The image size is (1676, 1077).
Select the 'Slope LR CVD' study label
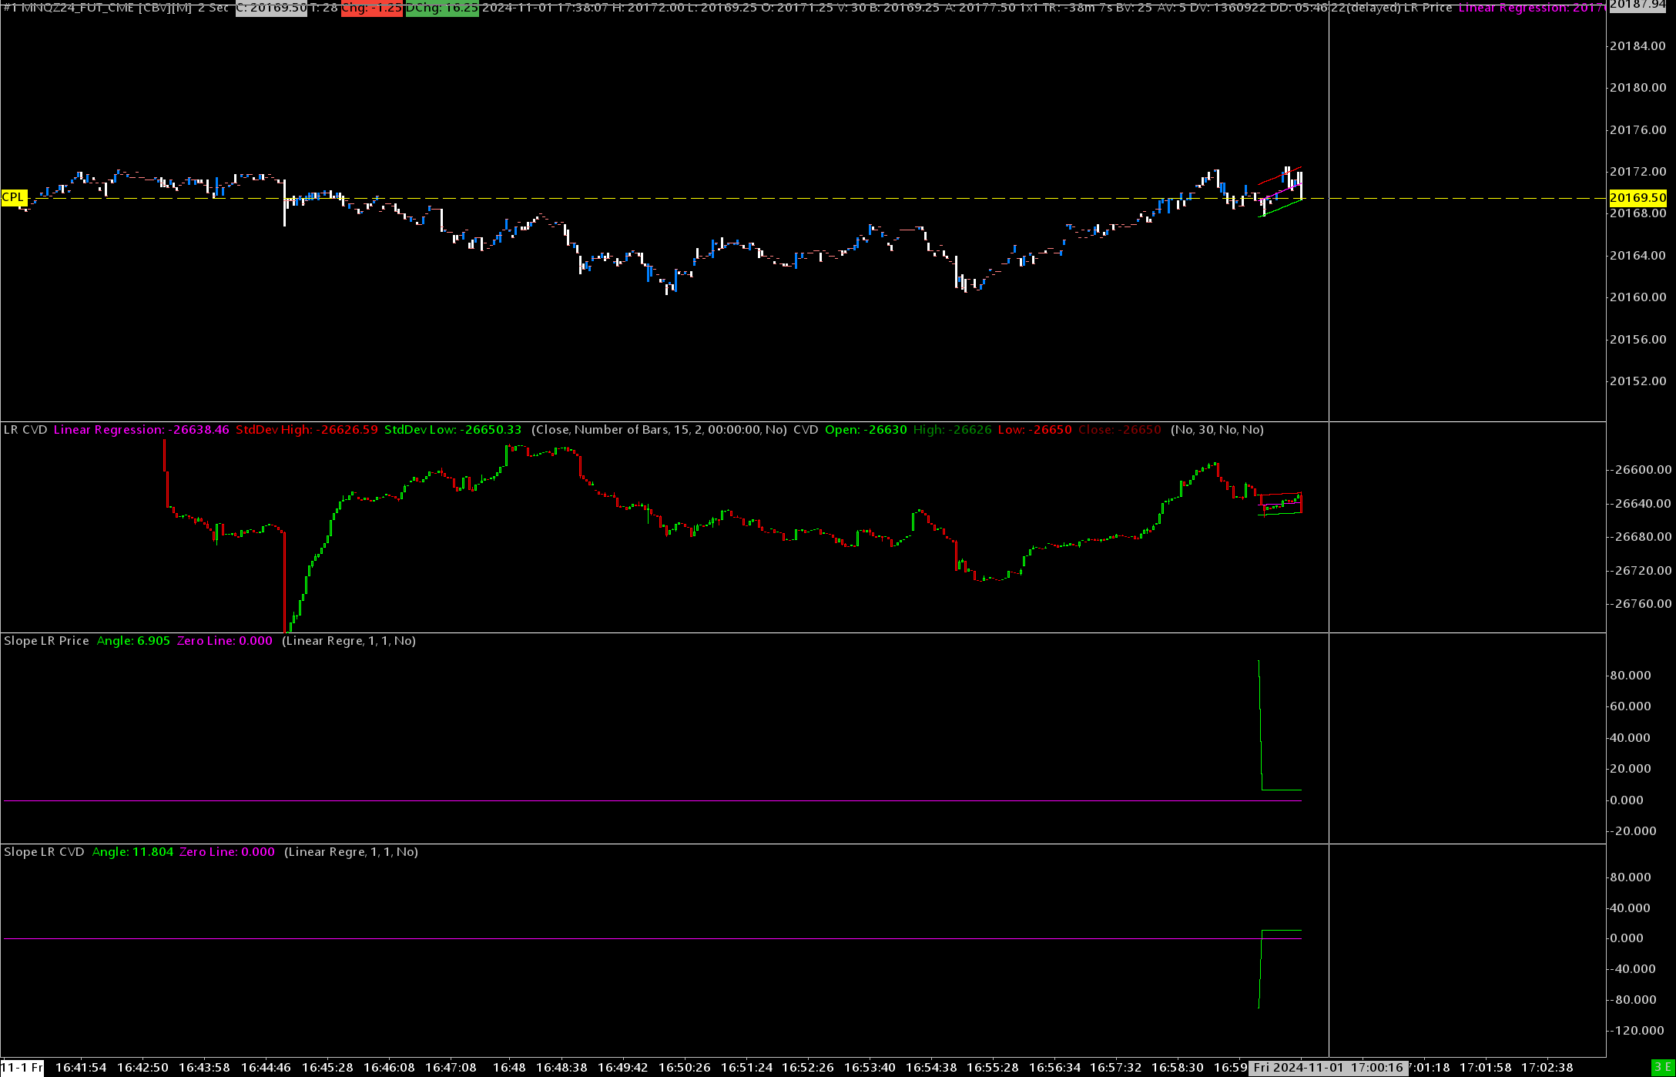44,852
